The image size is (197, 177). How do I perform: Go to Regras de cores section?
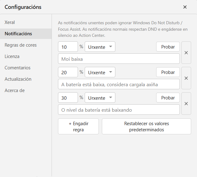(26, 45)
